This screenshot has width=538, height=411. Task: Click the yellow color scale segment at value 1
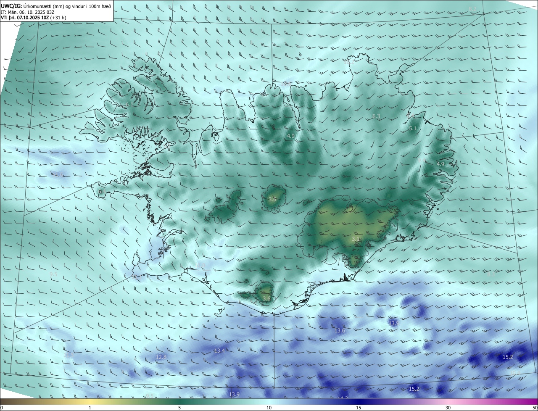(x=90, y=401)
